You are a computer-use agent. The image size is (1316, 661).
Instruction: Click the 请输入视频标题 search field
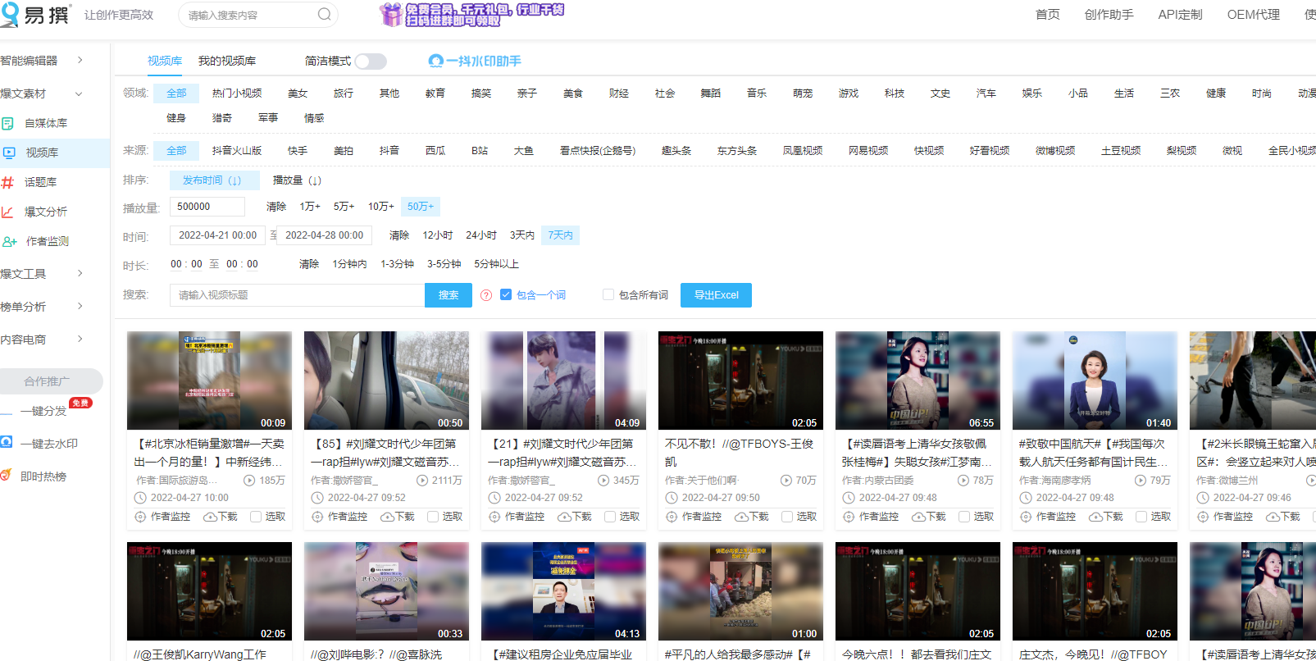coord(297,295)
